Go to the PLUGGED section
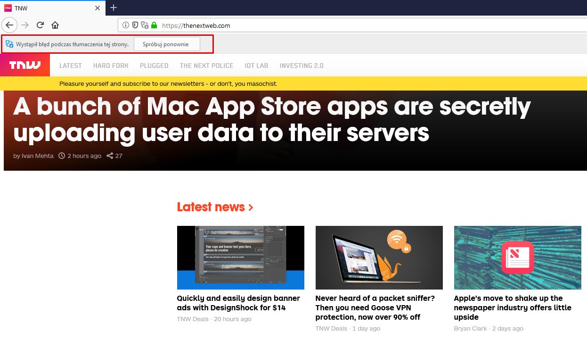The width and height of the screenshot is (587, 340). [154, 66]
